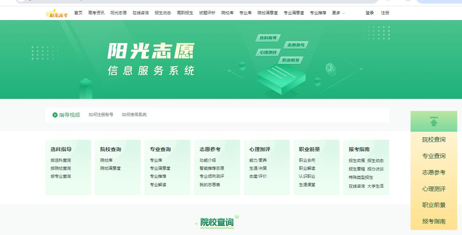
Task: Click 特殊类型招生 link
Action: (361, 177)
